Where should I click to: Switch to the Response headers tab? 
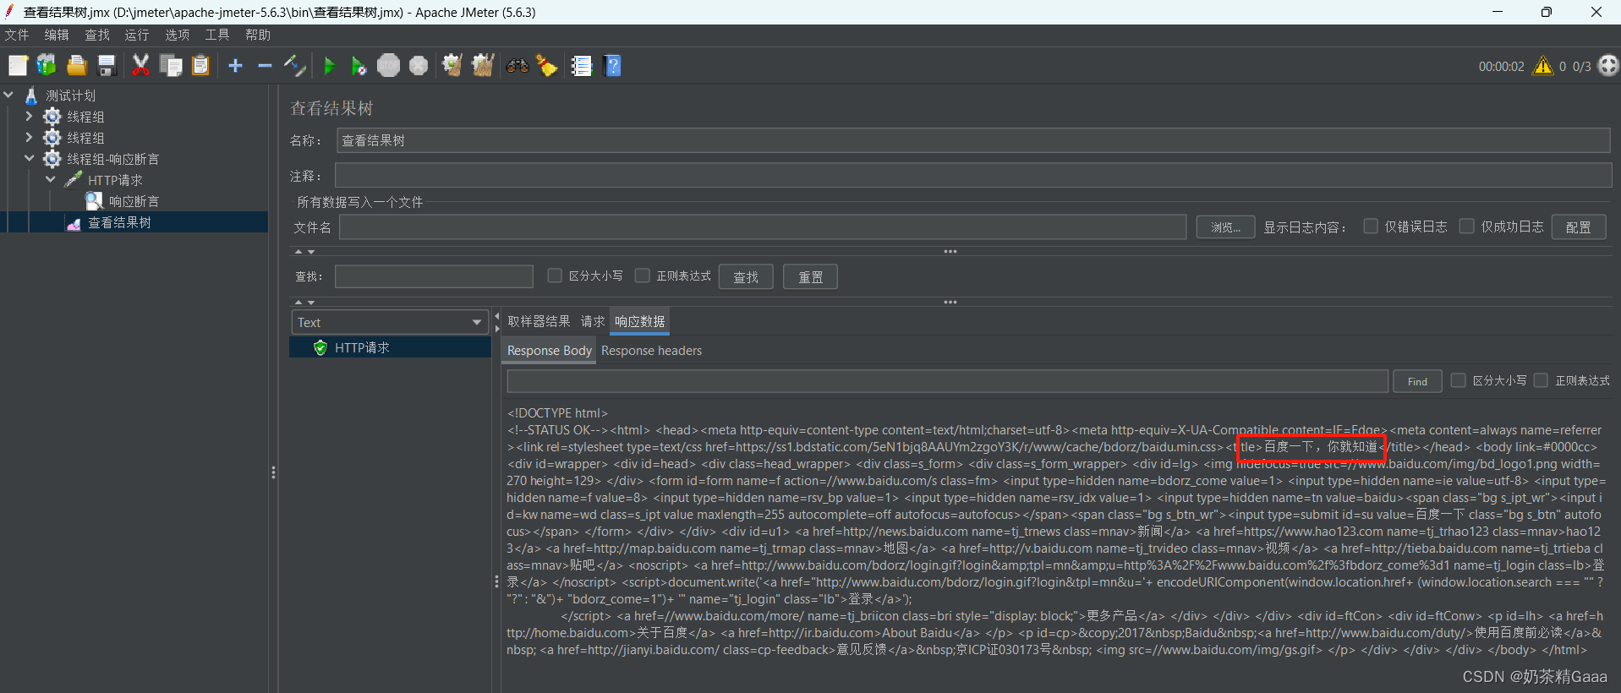coord(651,350)
